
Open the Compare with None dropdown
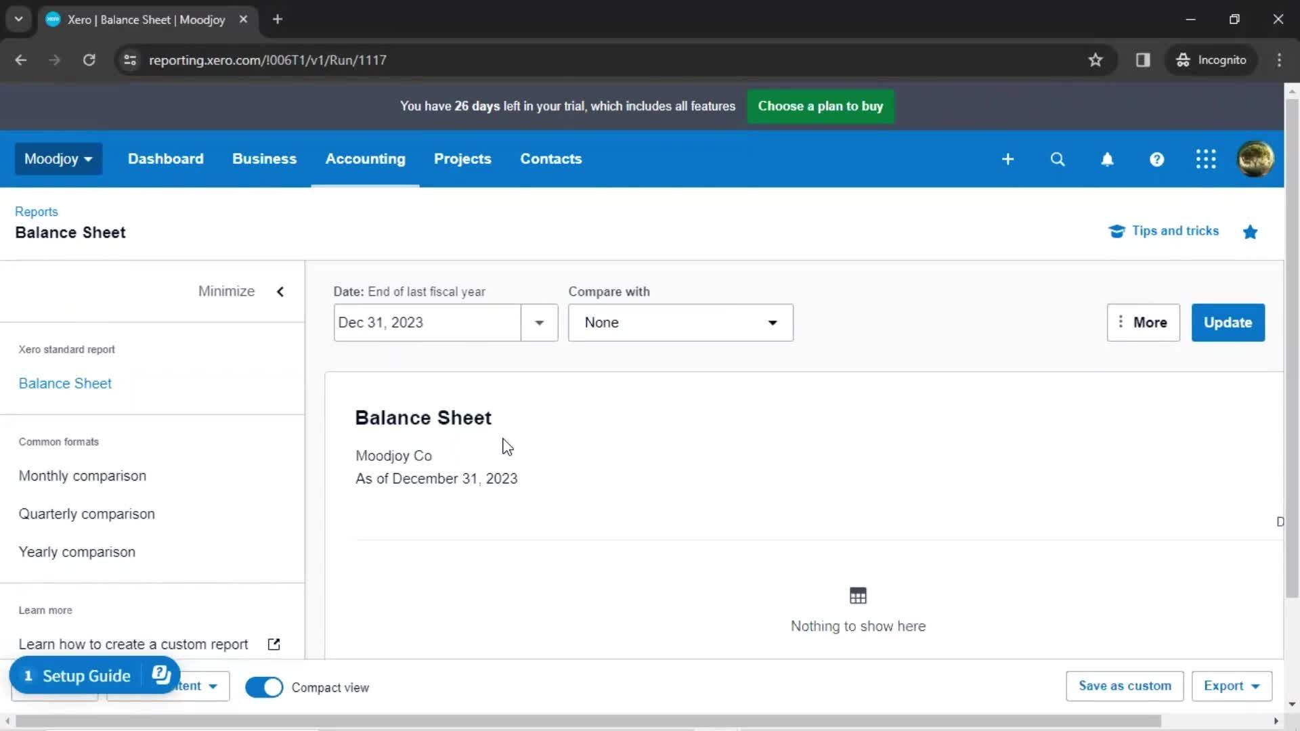click(680, 323)
